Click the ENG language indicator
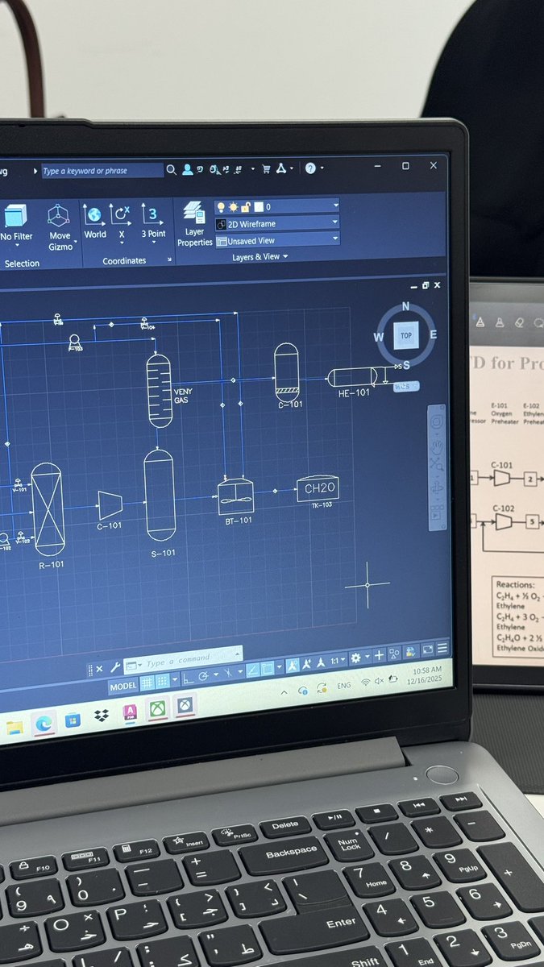This screenshot has height=967, width=544. click(344, 685)
